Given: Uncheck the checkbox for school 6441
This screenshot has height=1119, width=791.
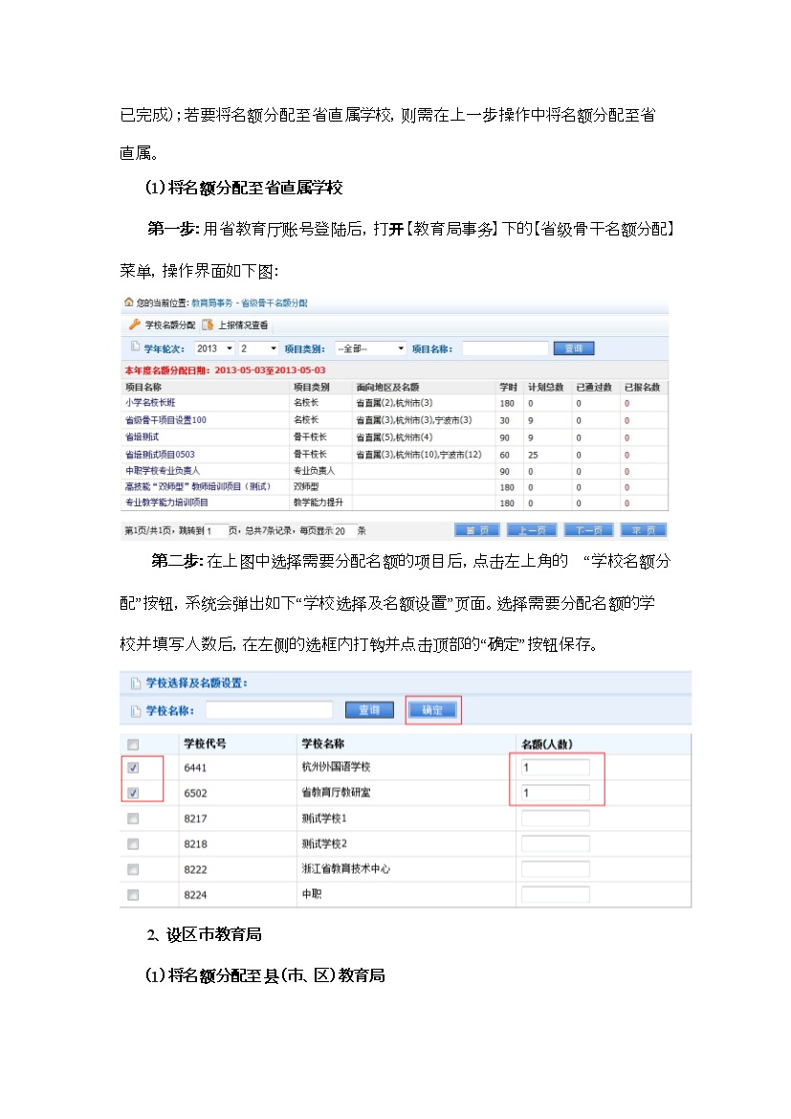Looking at the screenshot, I should 133,768.
